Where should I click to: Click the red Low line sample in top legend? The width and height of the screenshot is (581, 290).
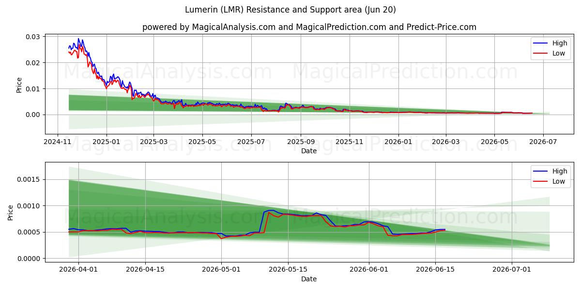(541, 53)
